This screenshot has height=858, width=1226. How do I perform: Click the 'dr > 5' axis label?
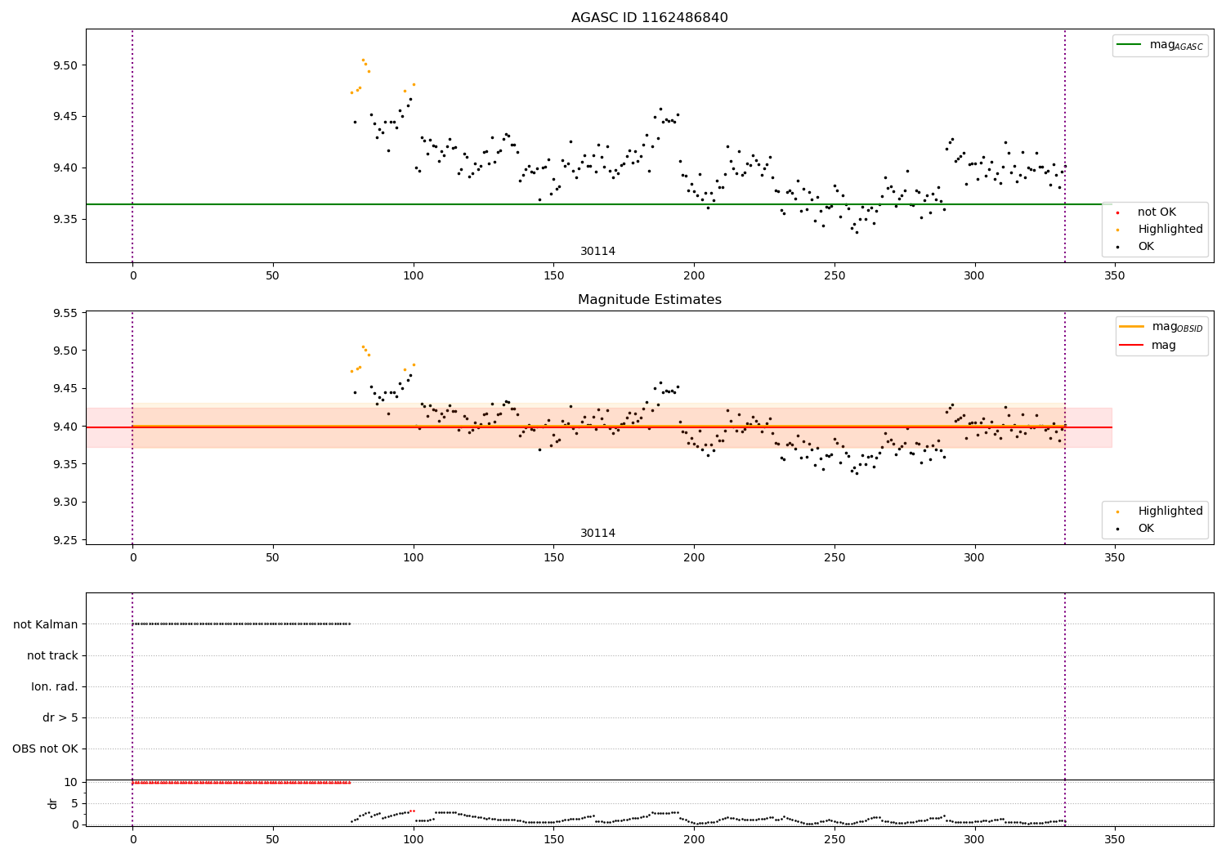(60, 717)
